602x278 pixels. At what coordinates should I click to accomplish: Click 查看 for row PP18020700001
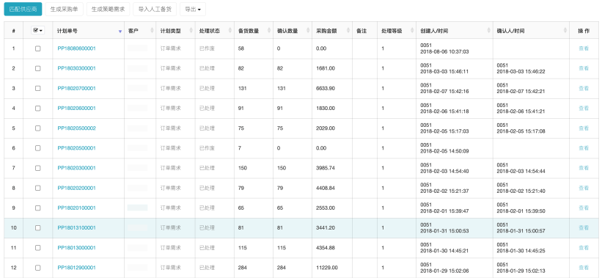[x=584, y=88]
